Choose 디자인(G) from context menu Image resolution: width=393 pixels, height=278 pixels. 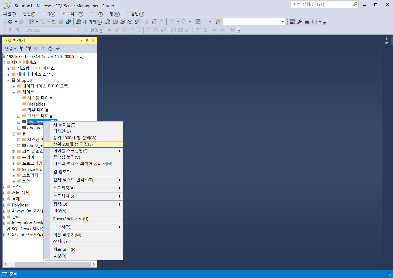point(83,131)
